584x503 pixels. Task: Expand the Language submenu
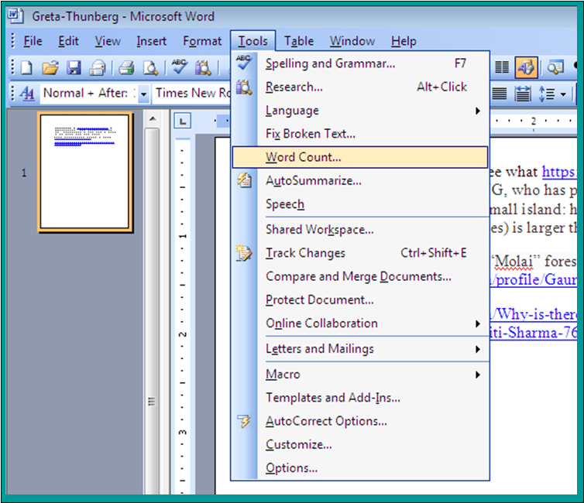[x=360, y=111]
